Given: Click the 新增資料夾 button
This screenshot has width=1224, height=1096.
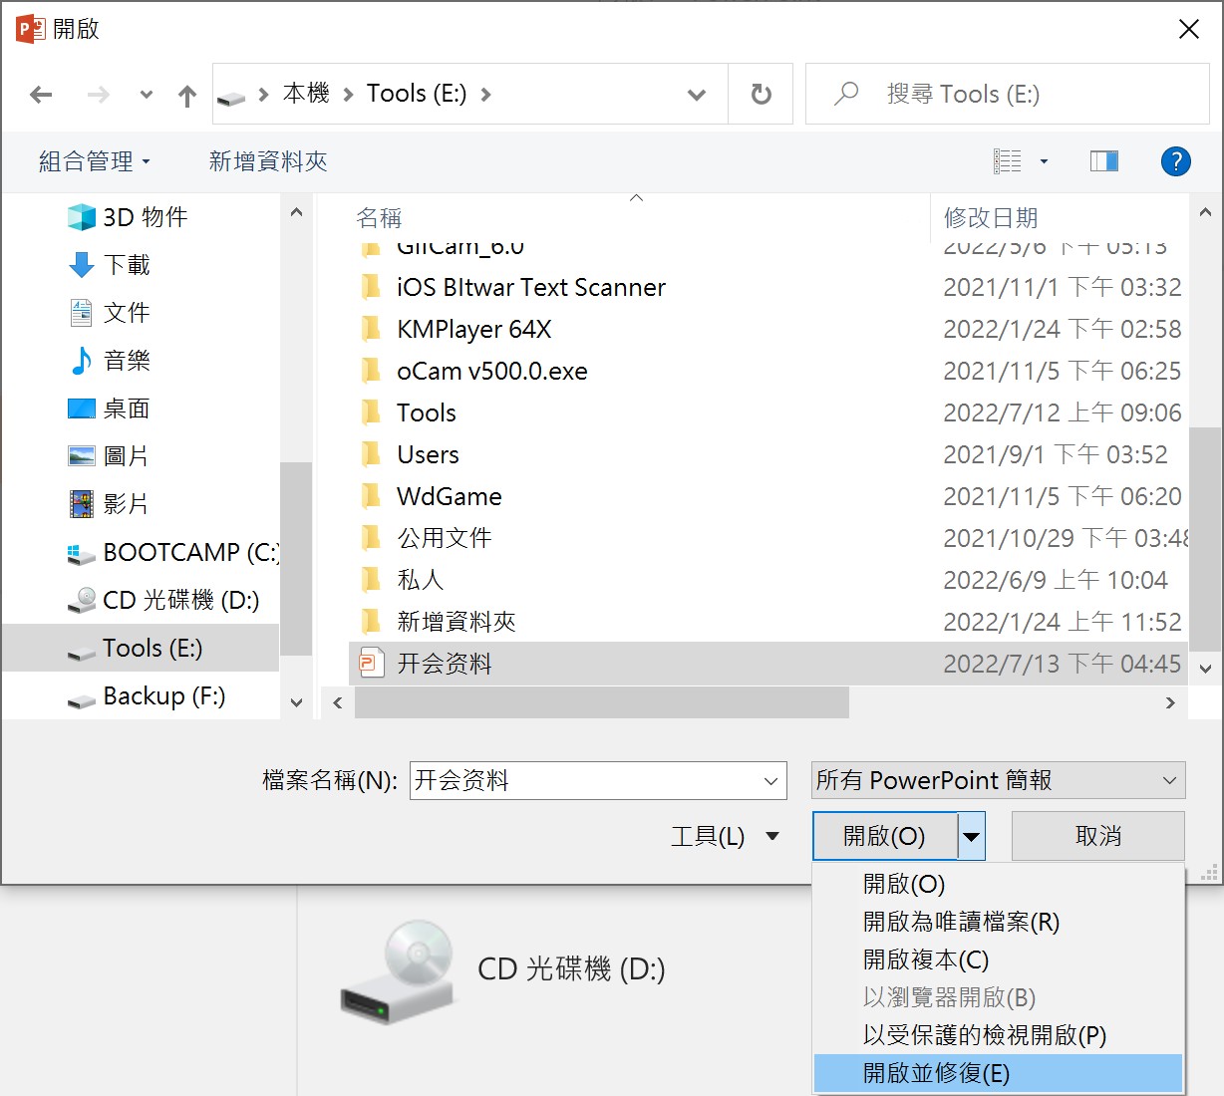Looking at the screenshot, I should click(268, 161).
